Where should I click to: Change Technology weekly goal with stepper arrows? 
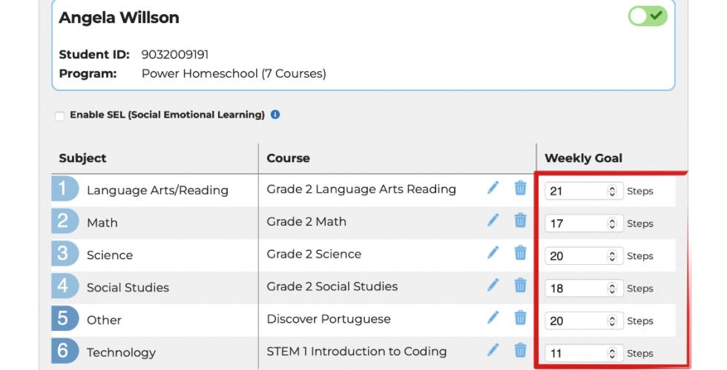[612, 354]
